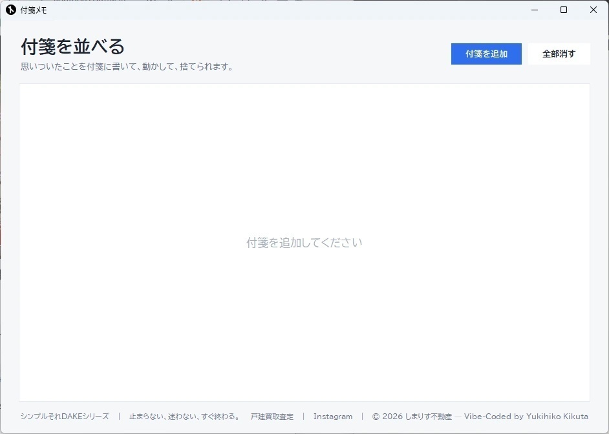609x434 pixels.
Task: Click the 全部消す button
Action: click(x=559, y=54)
